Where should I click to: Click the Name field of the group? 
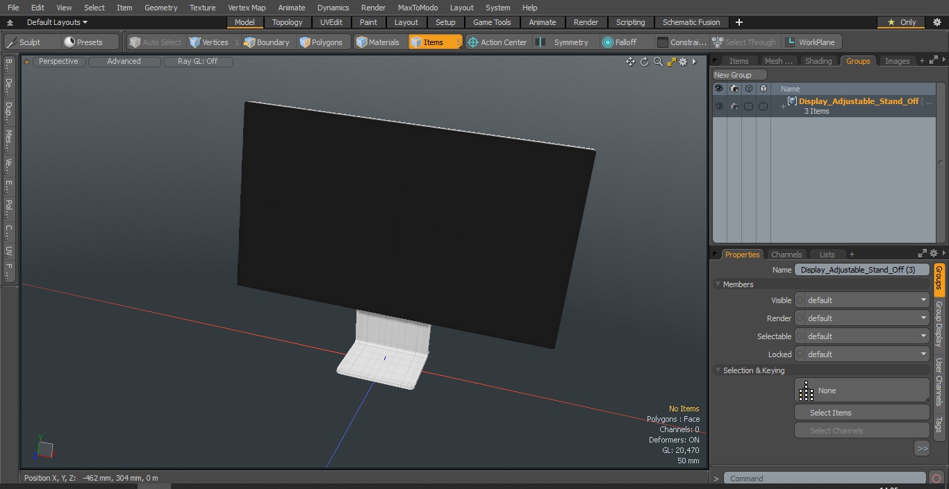pos(861,270)
